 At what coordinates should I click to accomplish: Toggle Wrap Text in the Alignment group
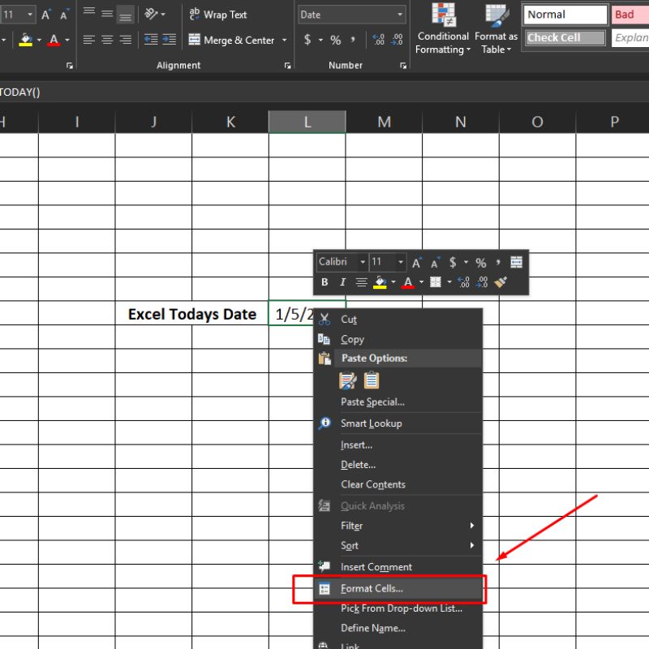tap(217, 15)
